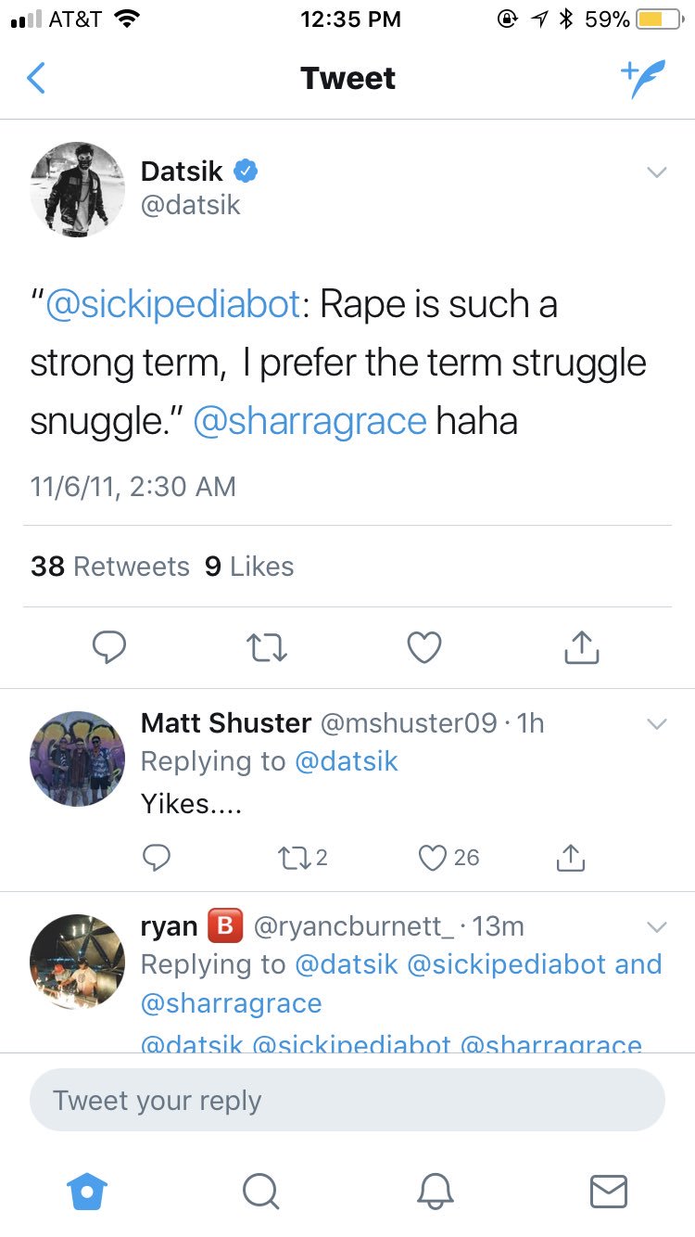Open the Messages envelope tab
This screenshot has height=1237, width=695.
609,1191
